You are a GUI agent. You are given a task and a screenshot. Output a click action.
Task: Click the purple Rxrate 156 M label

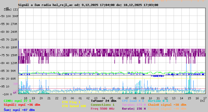[134, 109]
